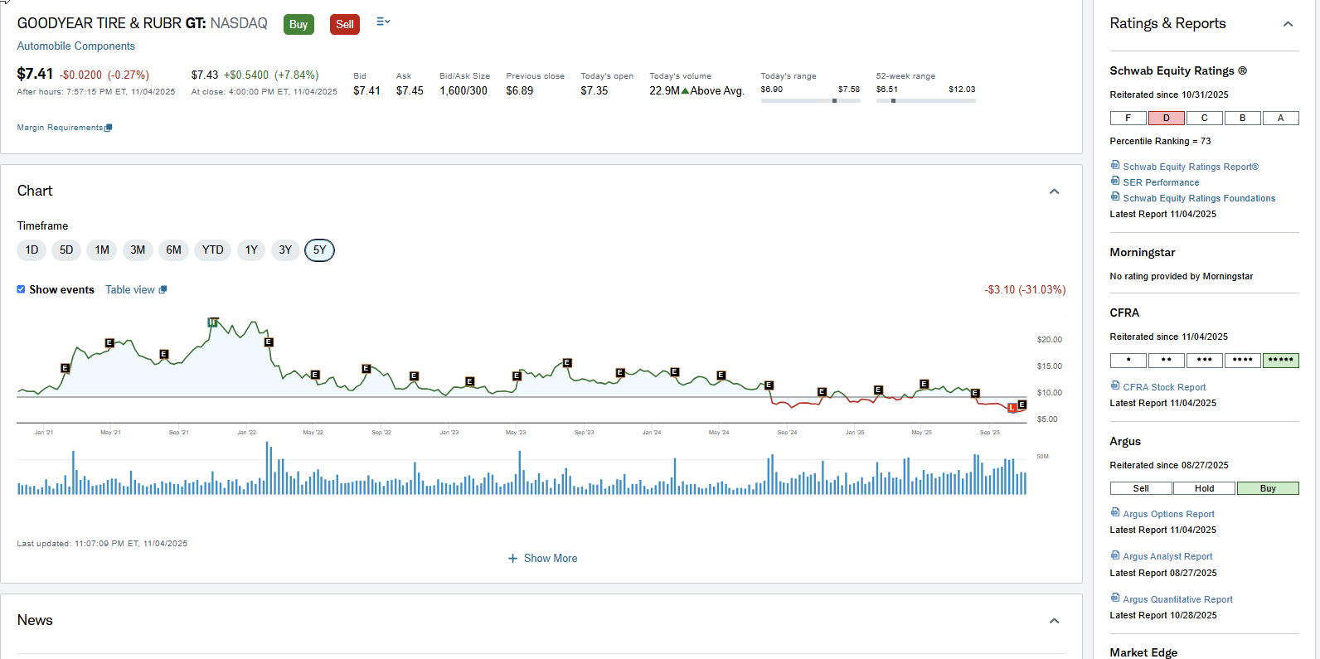This screenshot has height=659, width=1320.
Task: Select the 5Y timeframe
Action: click(x=319, y=250)
